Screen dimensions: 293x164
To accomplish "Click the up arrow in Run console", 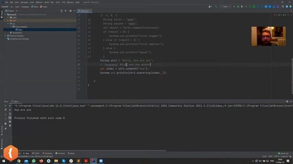I will (10, 106).
